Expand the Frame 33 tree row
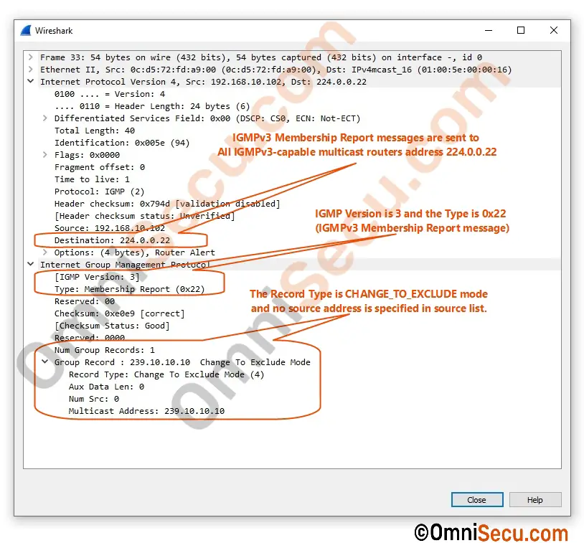 click(x=31, y=57)
